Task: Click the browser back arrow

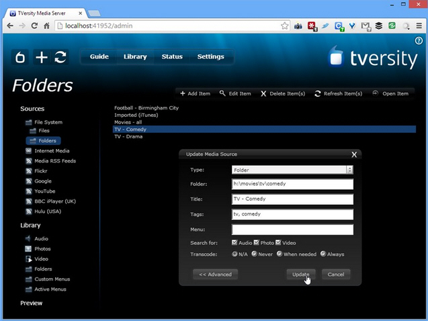Action: [x=10, y=26]
